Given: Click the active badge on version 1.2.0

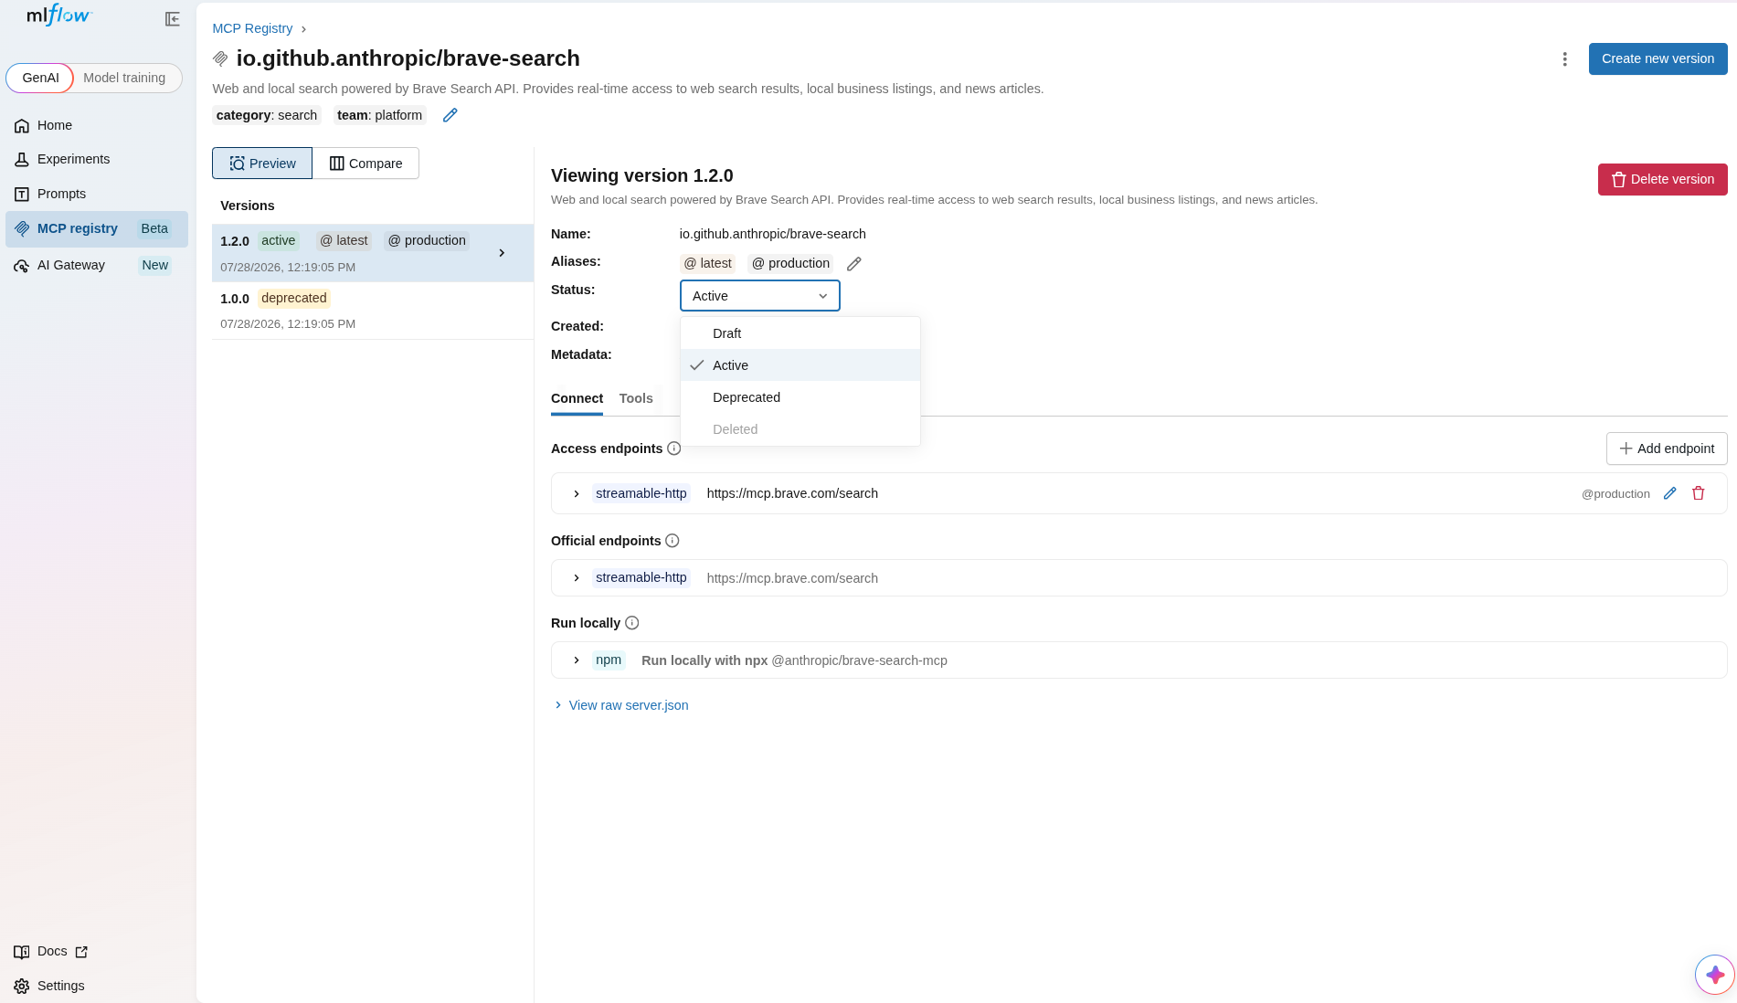Looking at the screenshot, I should 278,240.
